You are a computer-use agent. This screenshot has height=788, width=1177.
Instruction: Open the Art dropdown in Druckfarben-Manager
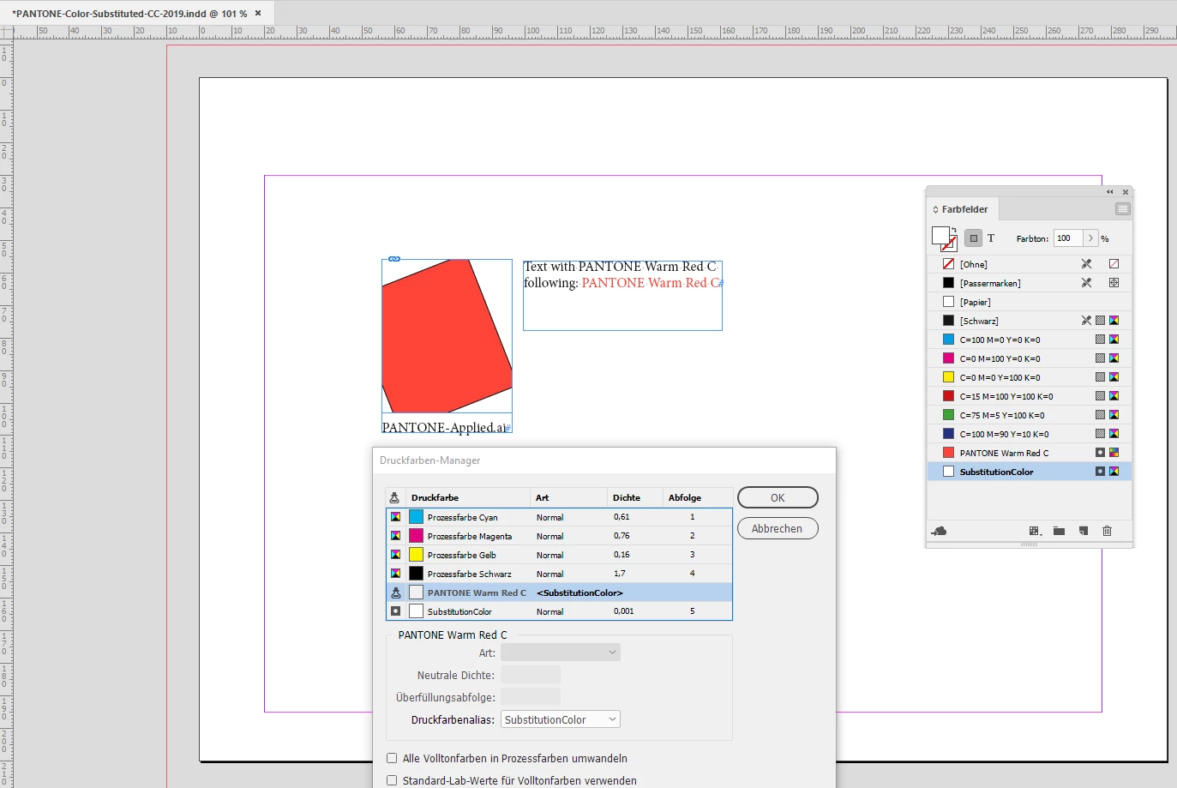[x=561, y=653]
